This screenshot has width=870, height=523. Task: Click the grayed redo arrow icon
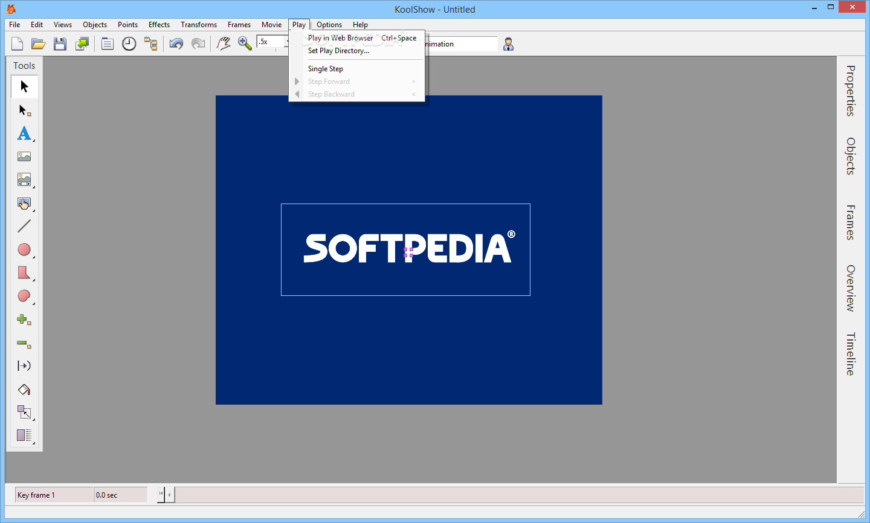pos(198,43)
